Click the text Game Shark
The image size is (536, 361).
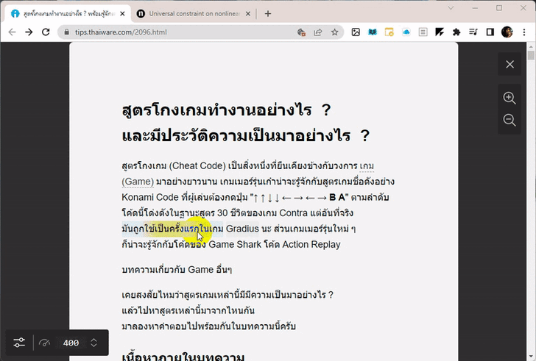pyautogui.click(x=235, y=244)
